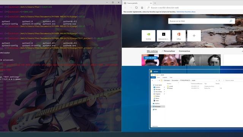243x137 pixels.
Task: Follow the Administrar favoritos ahora link
Action: click(186, 12)
